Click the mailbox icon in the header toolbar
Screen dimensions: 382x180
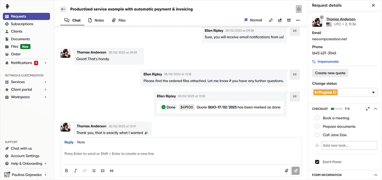pos(280,20)
